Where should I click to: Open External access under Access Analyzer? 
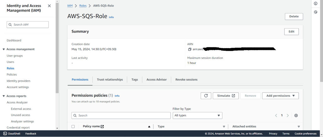click(21, 109)
